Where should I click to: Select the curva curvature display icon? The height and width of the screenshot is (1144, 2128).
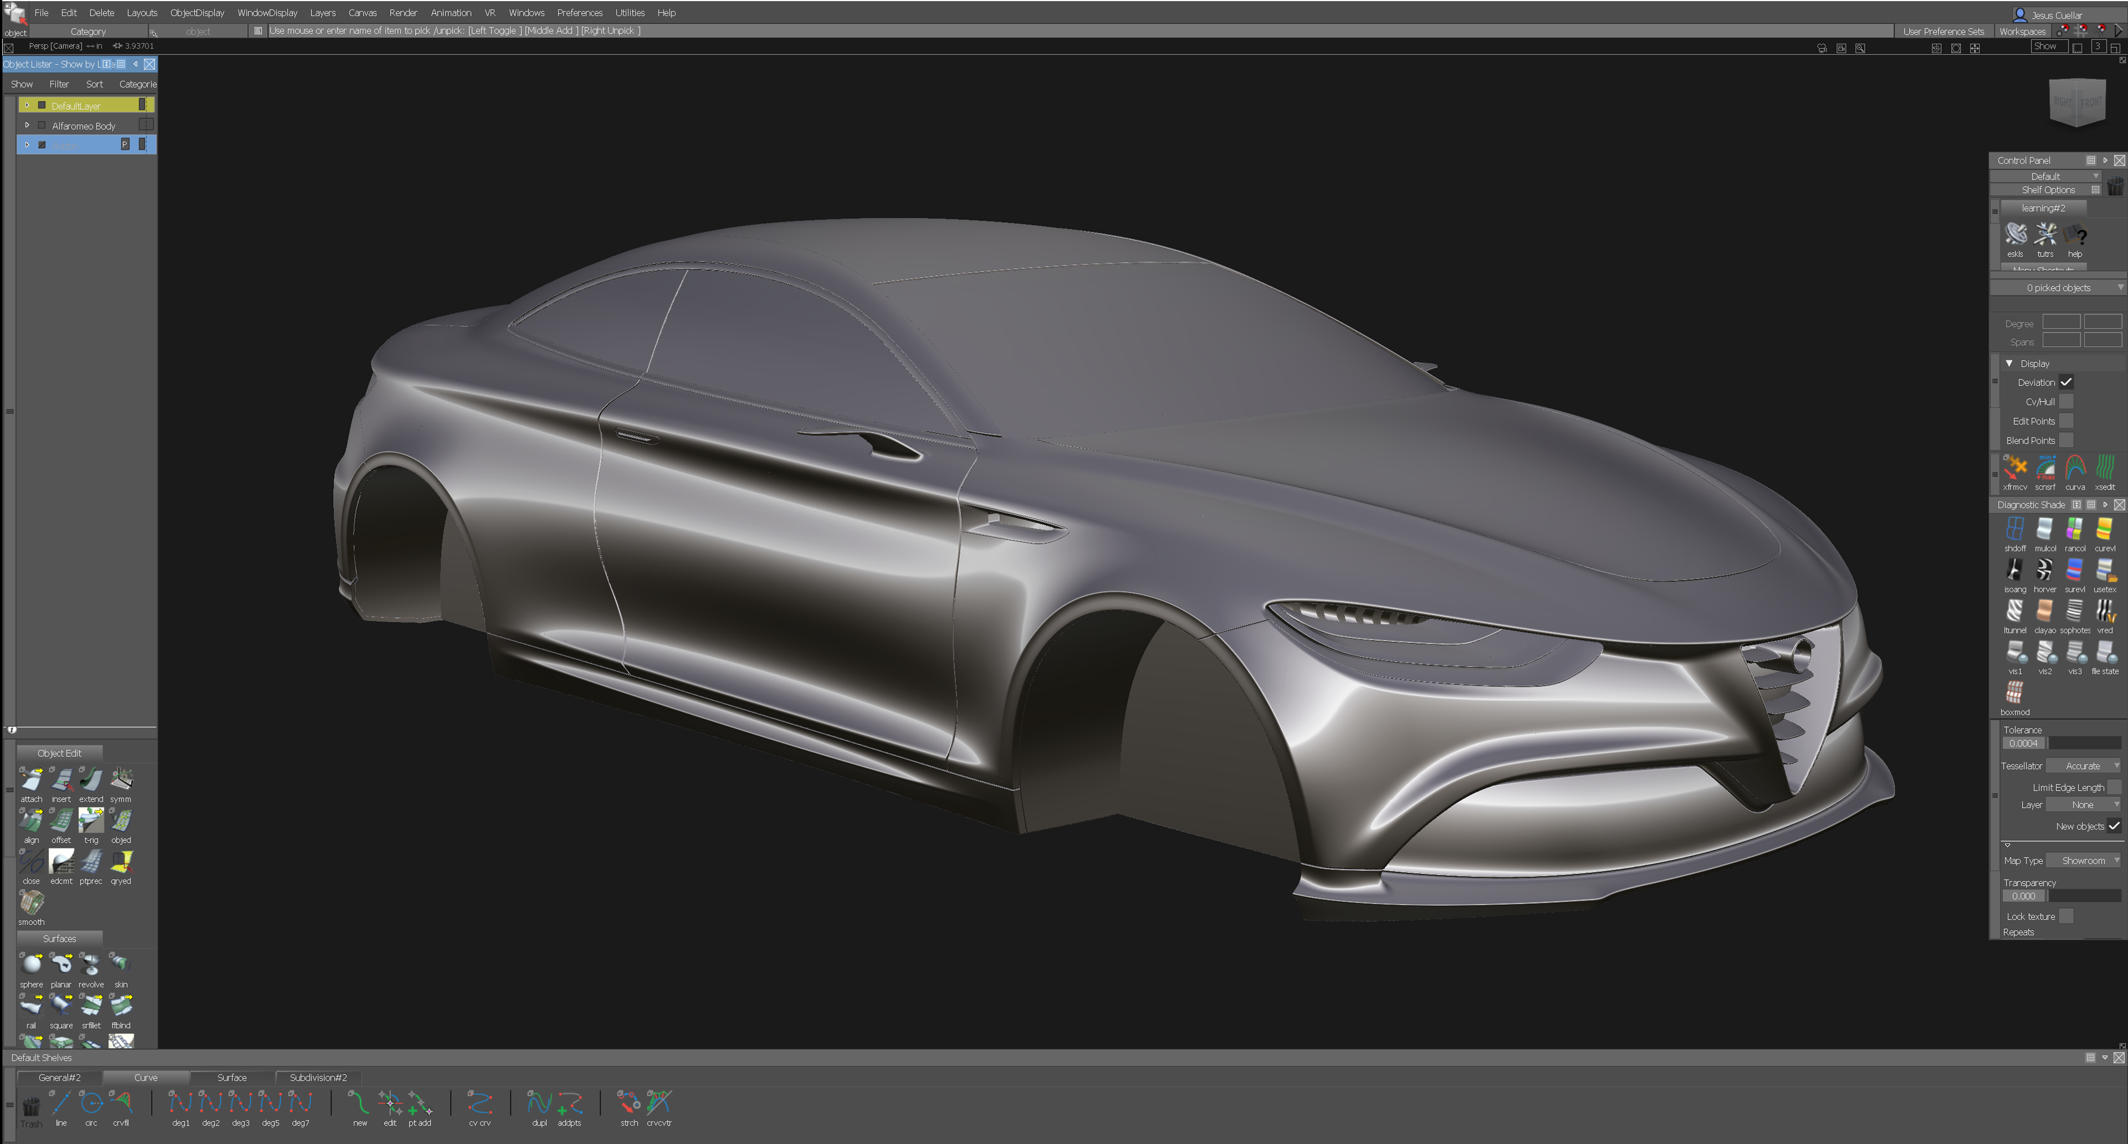(x=2075, y=468)
